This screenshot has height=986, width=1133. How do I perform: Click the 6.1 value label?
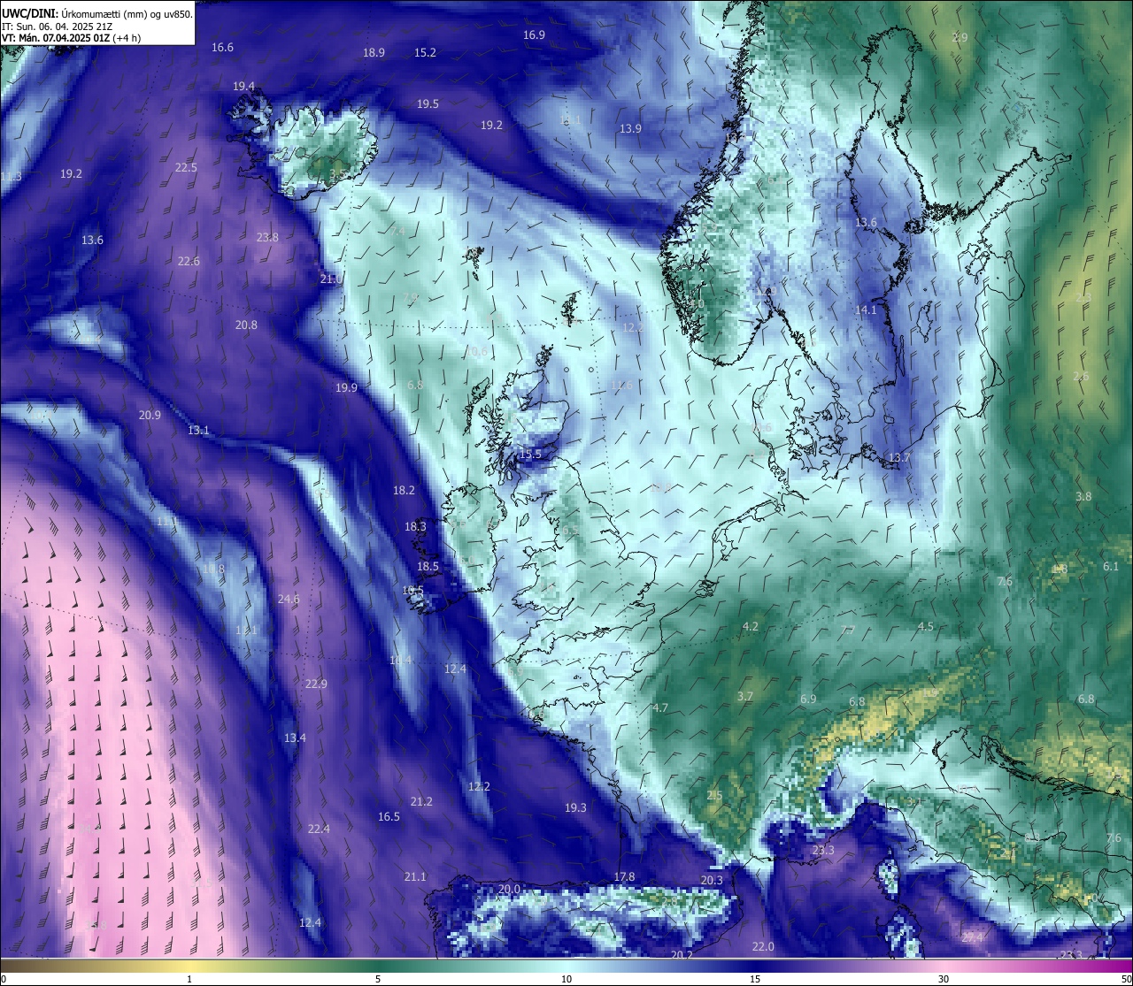(x=1111, y=567)
